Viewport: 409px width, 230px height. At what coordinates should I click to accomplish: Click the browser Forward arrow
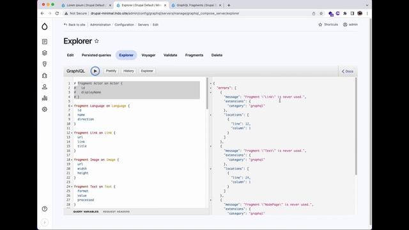pos(50,13)
